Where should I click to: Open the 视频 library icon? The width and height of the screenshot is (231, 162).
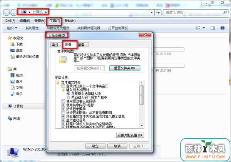tap(13, 75)
